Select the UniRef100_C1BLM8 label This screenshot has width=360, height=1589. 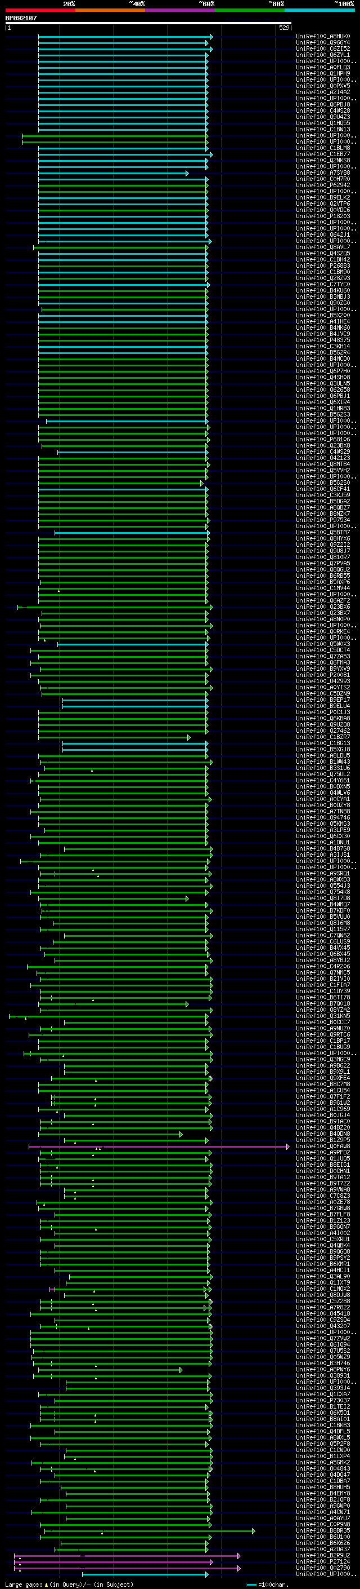click(x=323, y=148)
